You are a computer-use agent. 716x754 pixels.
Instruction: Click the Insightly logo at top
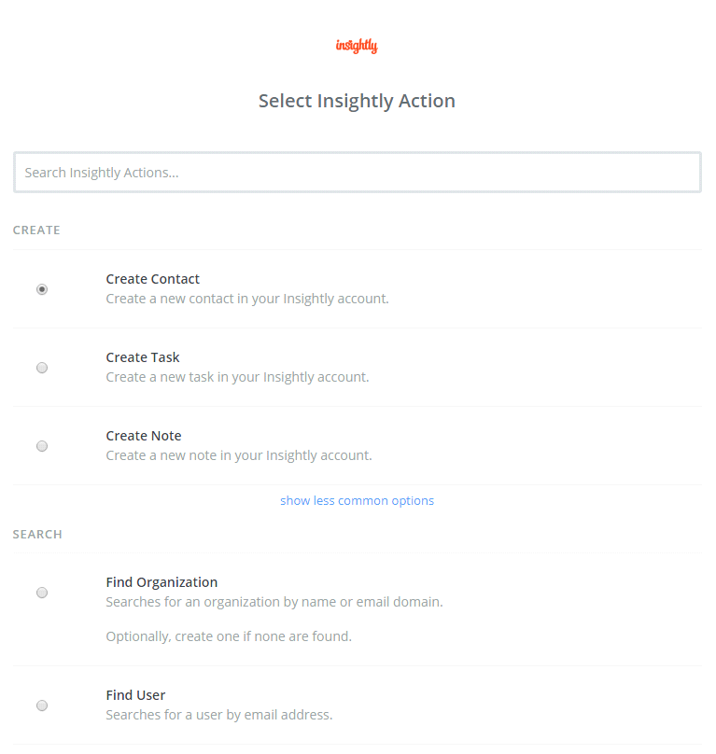(357, 46)
